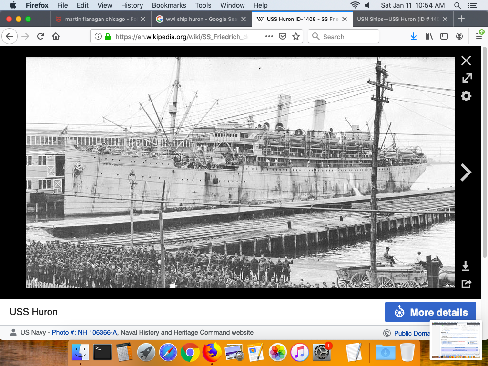Click the More details button
Image resolution: width=488 pixels, height=366 pixels.
point(430,312)
